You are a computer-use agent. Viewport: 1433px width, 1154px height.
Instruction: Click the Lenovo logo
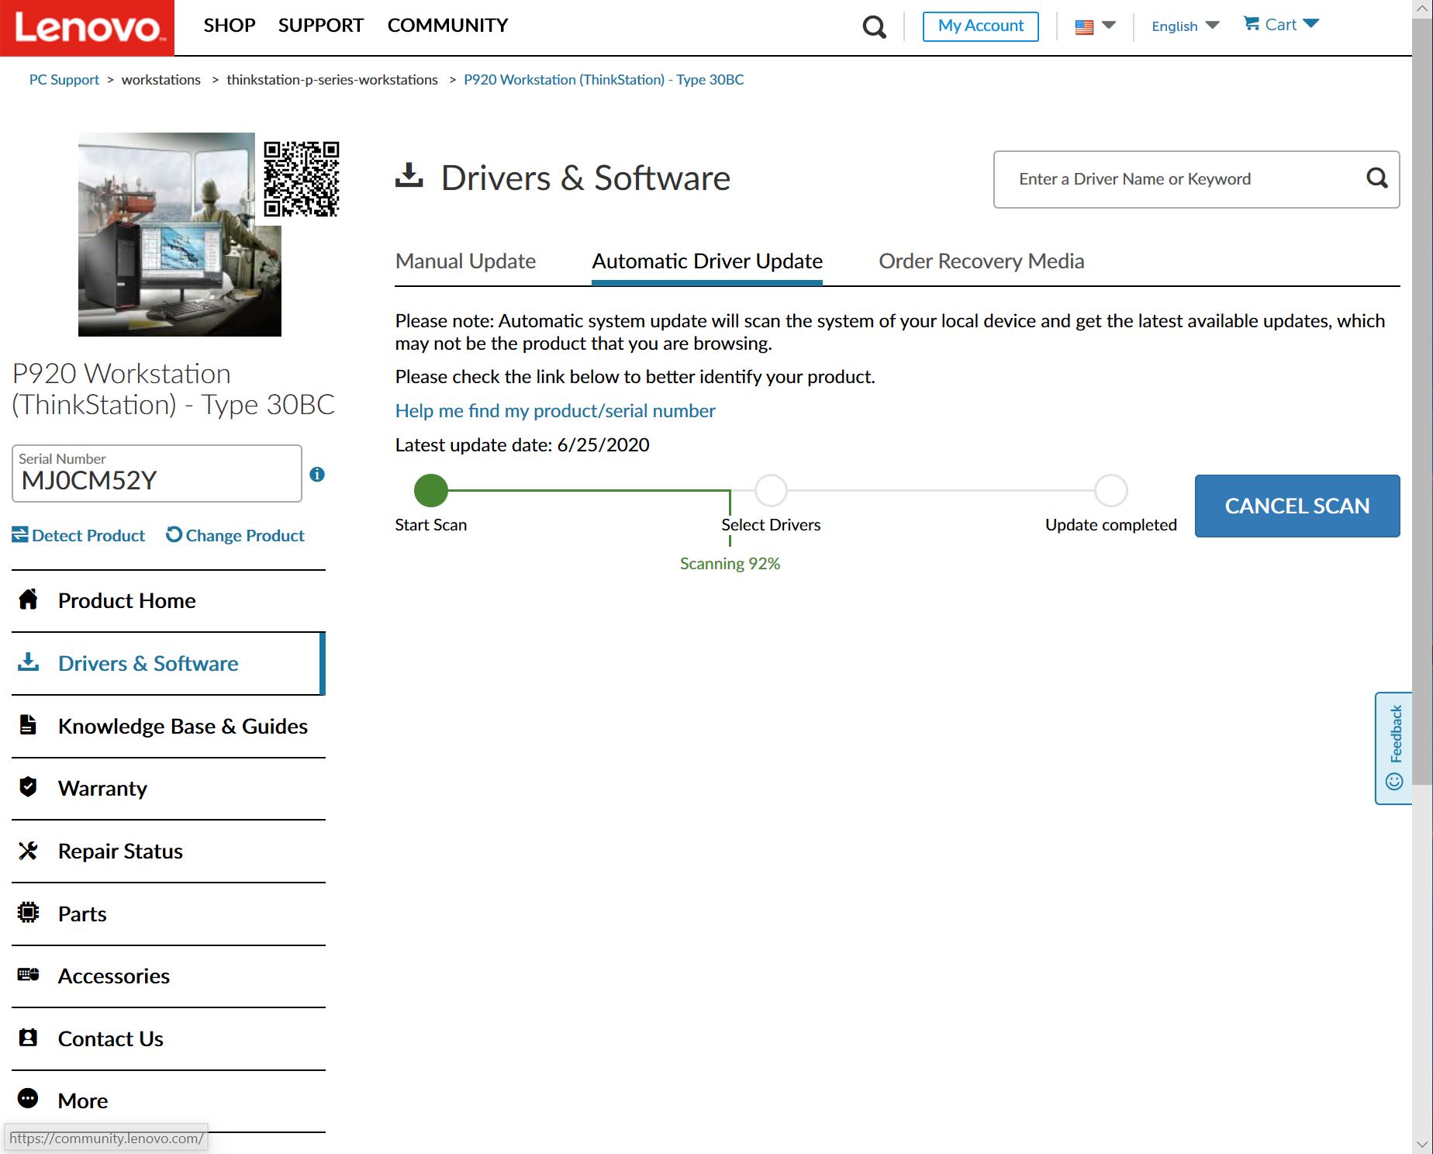click(87, 28)
